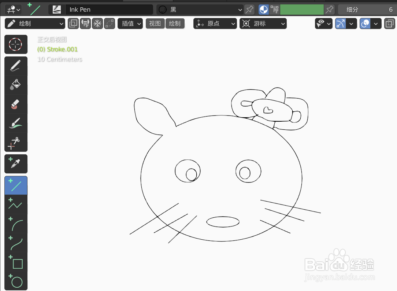Open the 绘制 menu beside 视图
This screenshot has height=291, width=397.
(175, 23)
